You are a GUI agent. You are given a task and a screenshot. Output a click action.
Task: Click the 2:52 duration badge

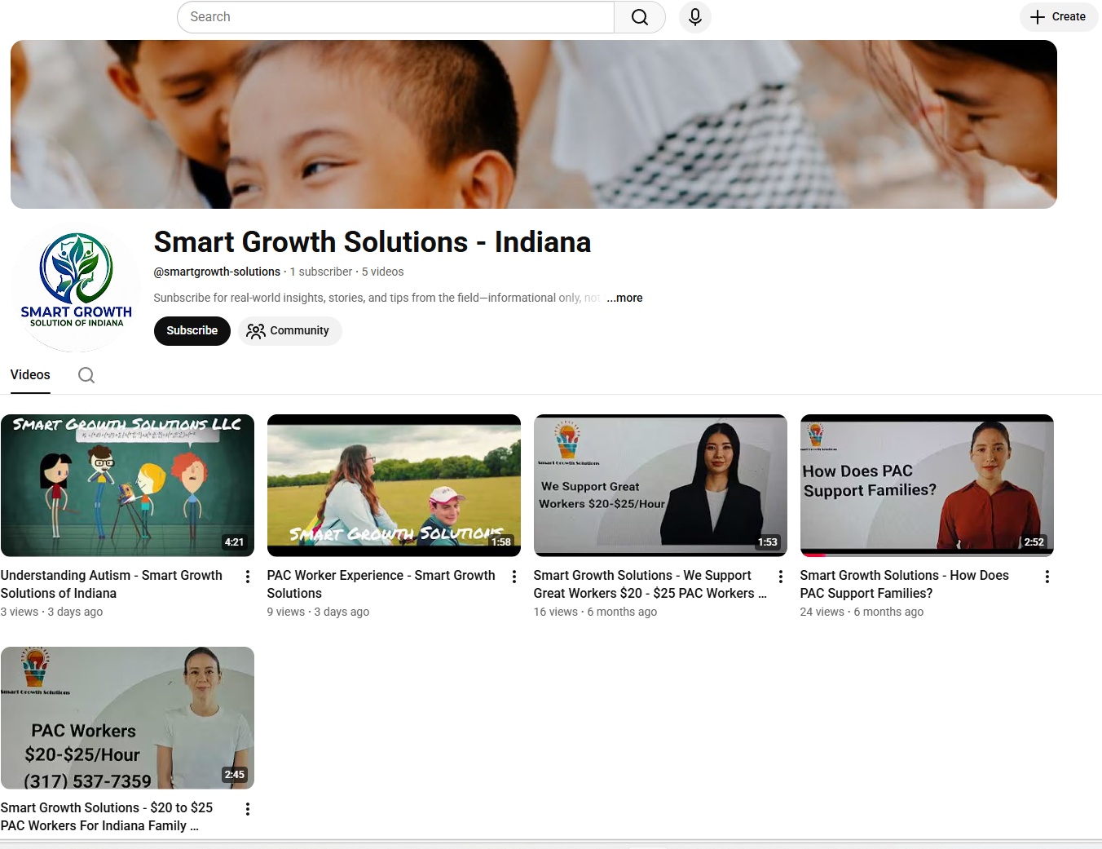1034,542
